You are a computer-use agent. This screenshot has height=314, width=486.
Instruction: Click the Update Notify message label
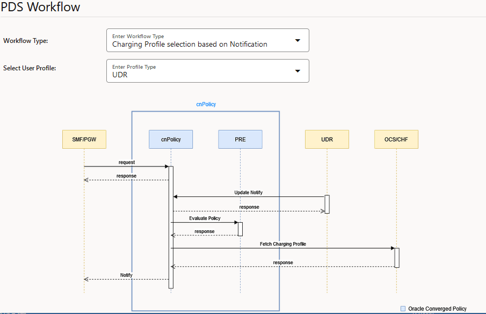click(248, 192)
